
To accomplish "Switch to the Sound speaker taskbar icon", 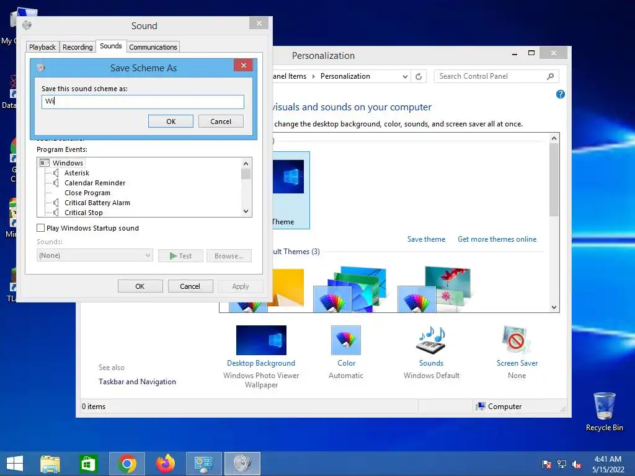I will click(x=242, y=464).
